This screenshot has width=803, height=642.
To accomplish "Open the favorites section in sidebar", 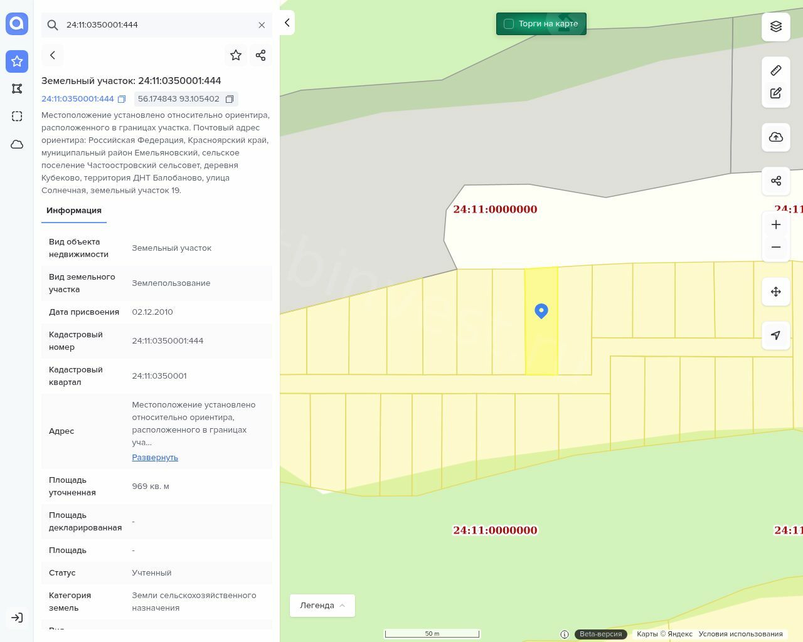I will pyautogui.click(x=17, y=61).
